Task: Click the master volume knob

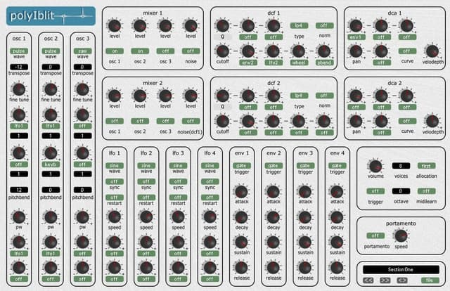Action: click(375, 167)
